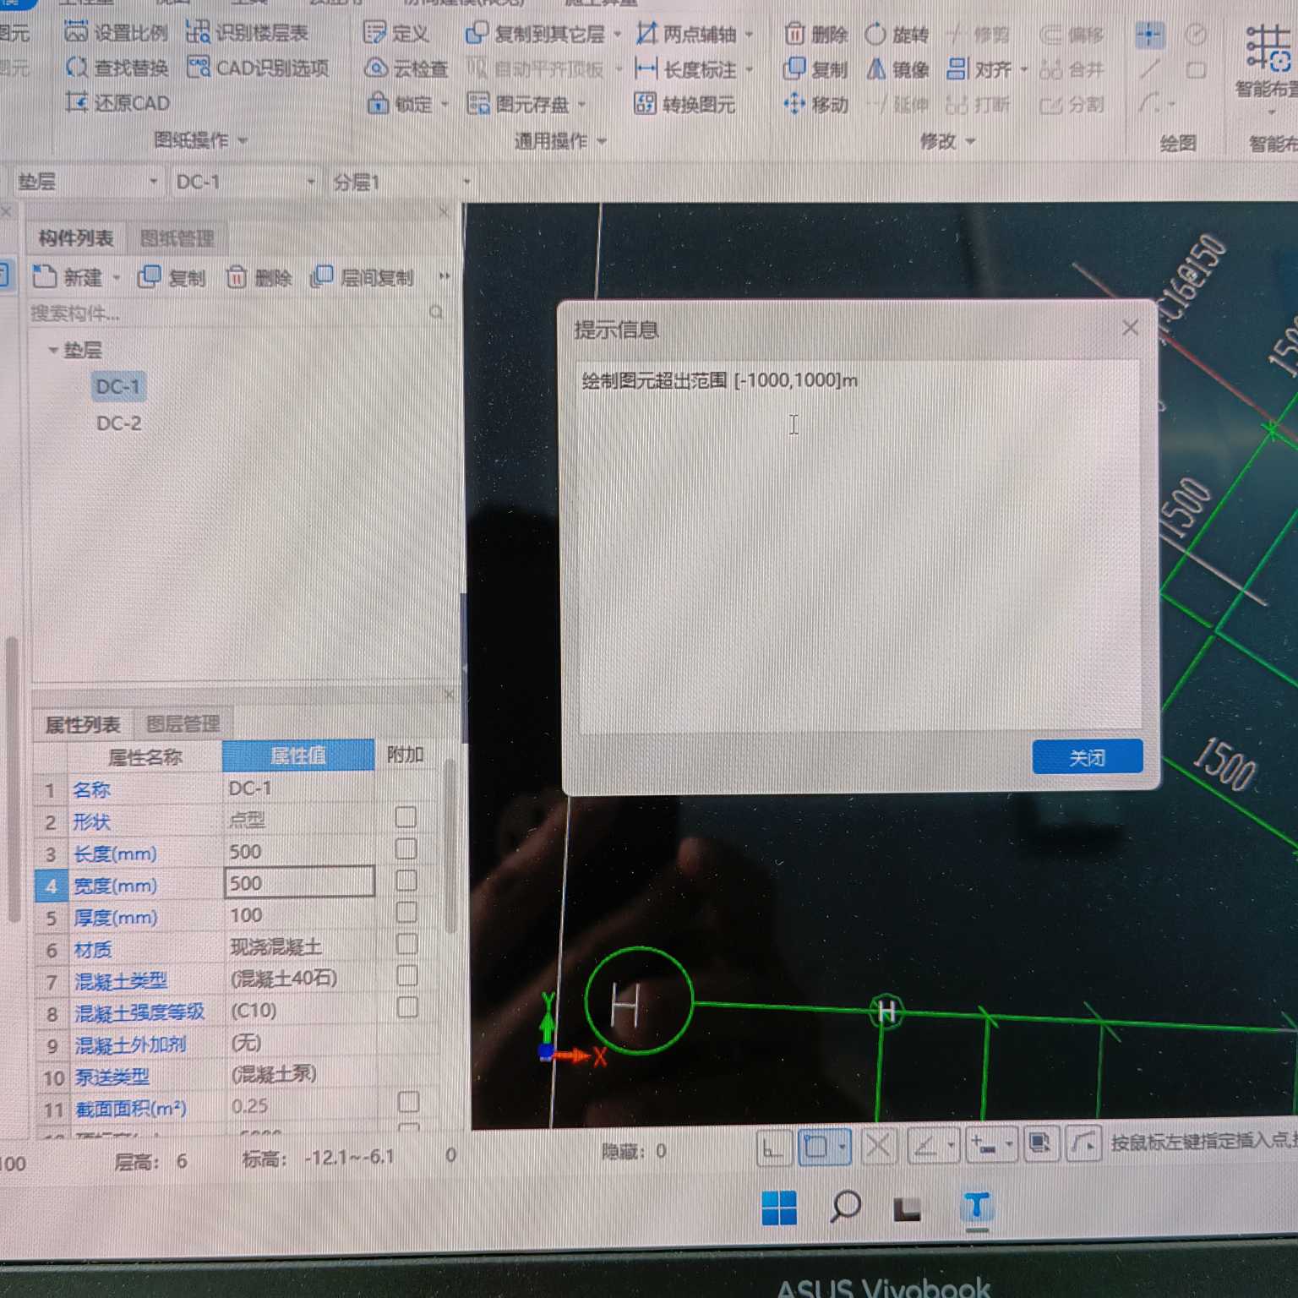Select the point draw tool in 绘图 group

coord(1149,35)
